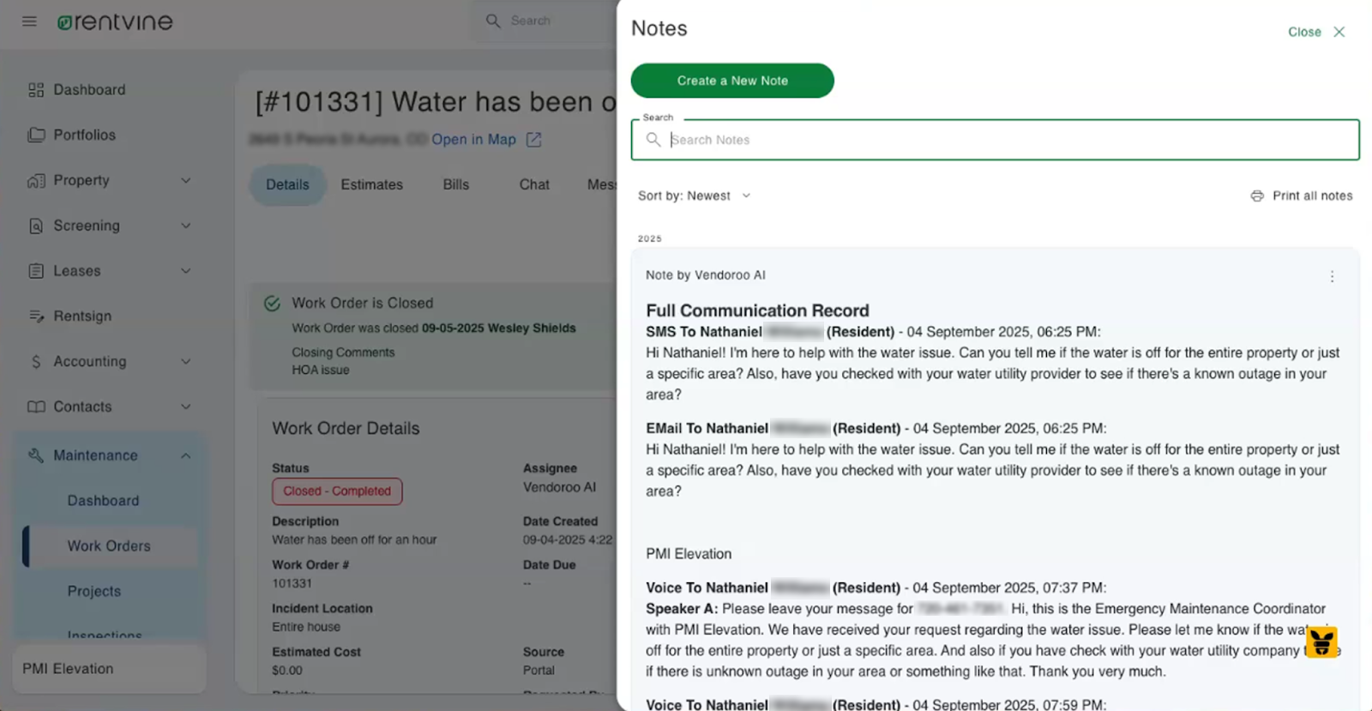Click the yellow chat widget icon
Screen dimensions: 1372x711
pos(1321,642)
